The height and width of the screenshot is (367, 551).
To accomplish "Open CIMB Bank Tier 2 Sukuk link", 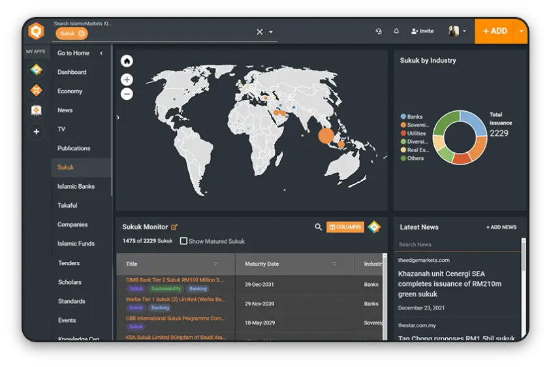I will coord(174,280).
